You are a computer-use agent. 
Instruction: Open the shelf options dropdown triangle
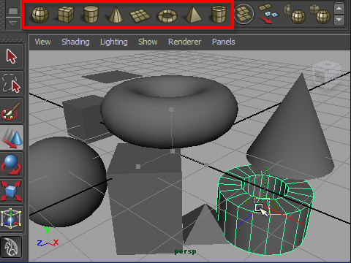tap(12, 23)
